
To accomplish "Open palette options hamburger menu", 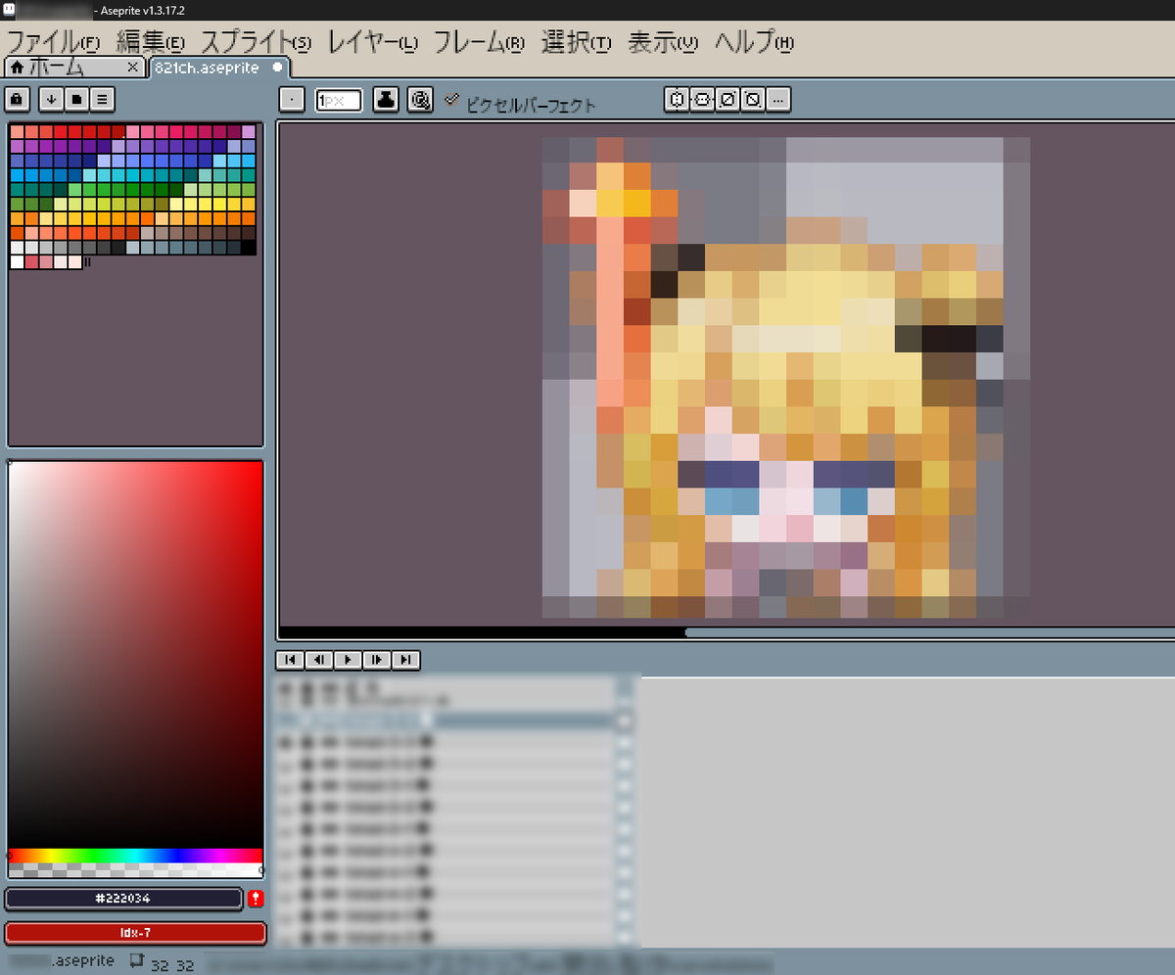I will coord(103,99).
